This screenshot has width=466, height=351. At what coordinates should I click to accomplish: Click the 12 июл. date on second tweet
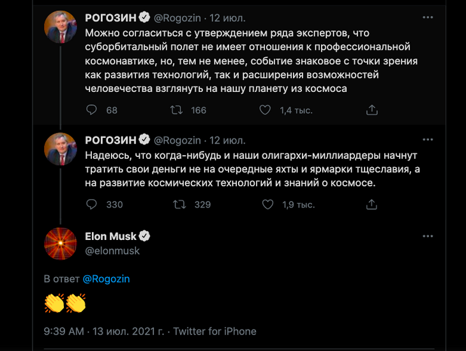click(228, 140)
